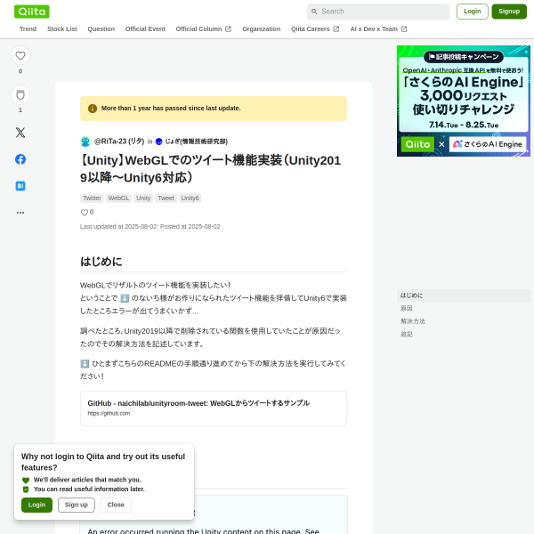Click external link icon beside Qiita Careers

click(x=336, y=29)
